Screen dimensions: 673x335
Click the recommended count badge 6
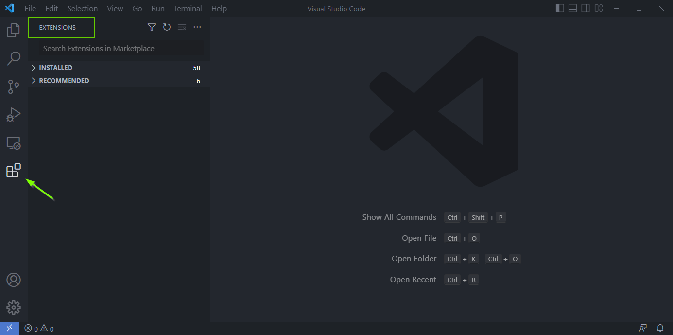tap(198, 81)
